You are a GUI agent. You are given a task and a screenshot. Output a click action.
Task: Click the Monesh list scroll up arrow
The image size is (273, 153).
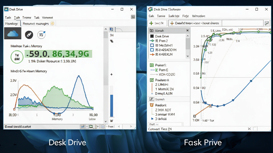[x=188, y=36]
